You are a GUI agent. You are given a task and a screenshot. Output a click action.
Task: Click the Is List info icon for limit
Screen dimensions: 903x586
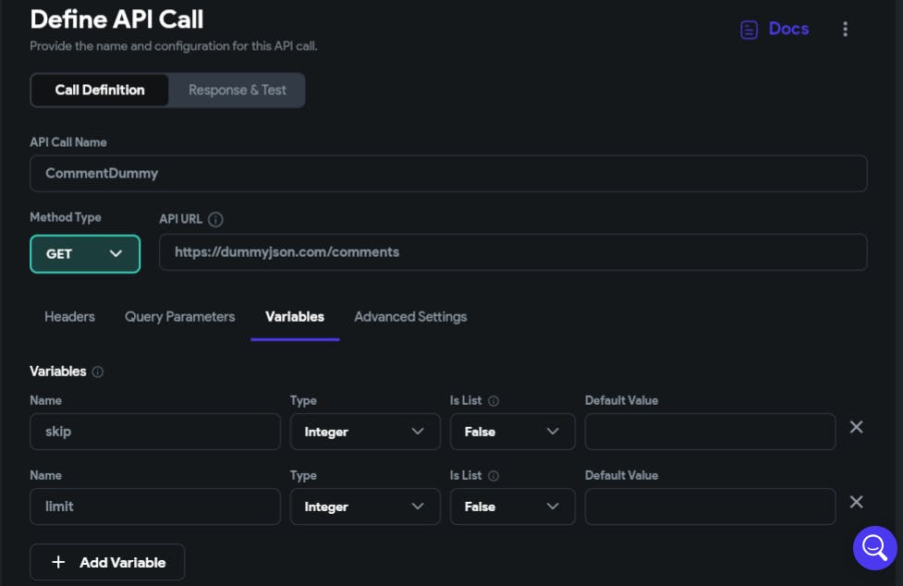tap(494, 476)
